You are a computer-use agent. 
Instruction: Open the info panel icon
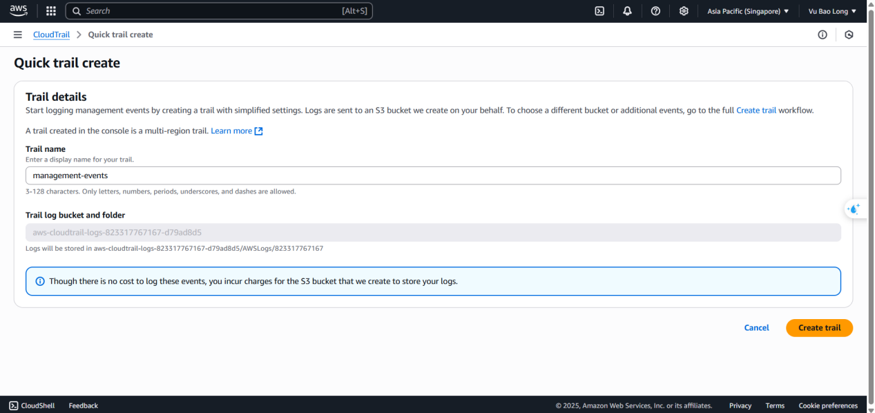click(823, 35)
